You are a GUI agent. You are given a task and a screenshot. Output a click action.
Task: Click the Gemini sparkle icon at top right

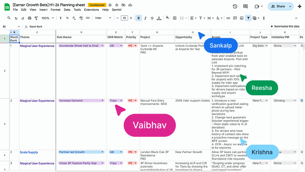[299, 7]
